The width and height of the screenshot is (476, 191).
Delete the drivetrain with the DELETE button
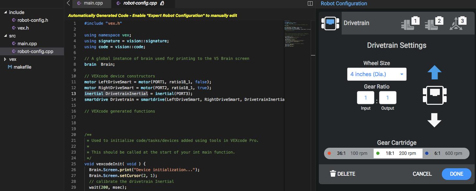click(342, 174)
